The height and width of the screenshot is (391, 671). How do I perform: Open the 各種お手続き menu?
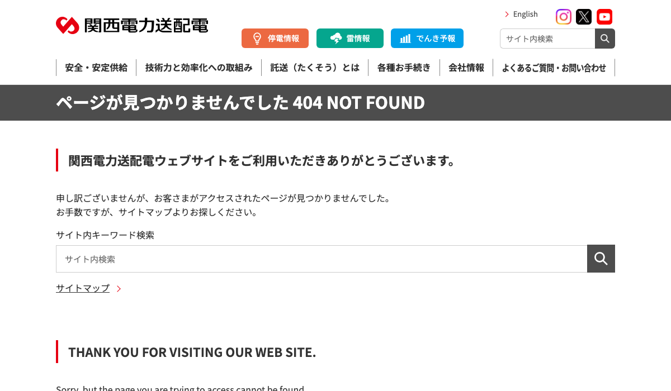tap(404, 68)
